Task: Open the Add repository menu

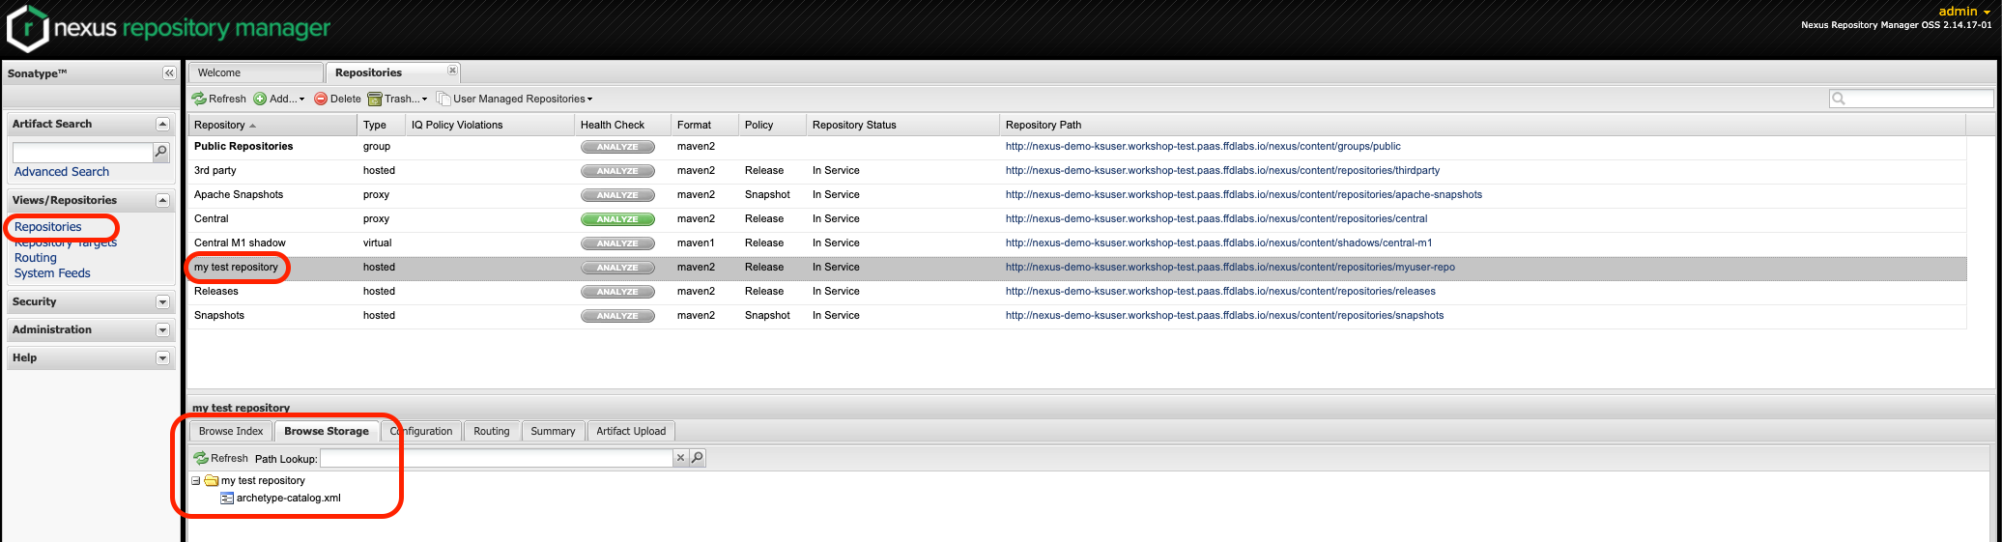Action: pyautogui.click(x=279, y=99)
